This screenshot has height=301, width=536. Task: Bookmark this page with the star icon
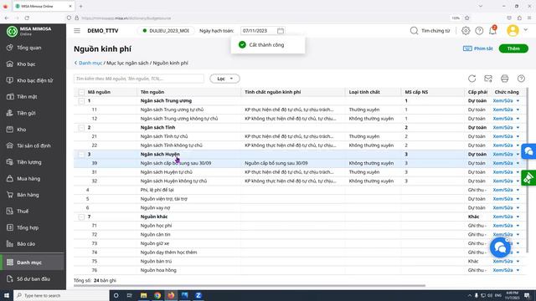point(467,18)
